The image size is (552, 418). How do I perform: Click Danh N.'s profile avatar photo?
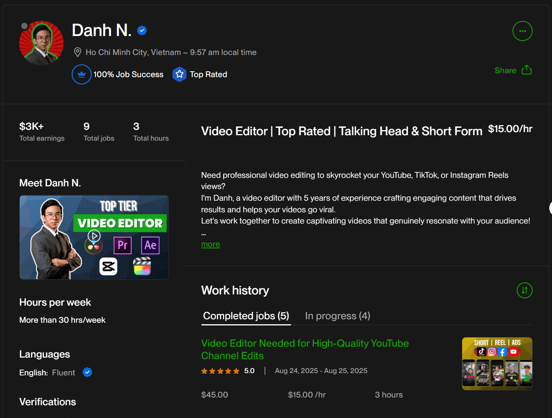click(x=42, y=43)
